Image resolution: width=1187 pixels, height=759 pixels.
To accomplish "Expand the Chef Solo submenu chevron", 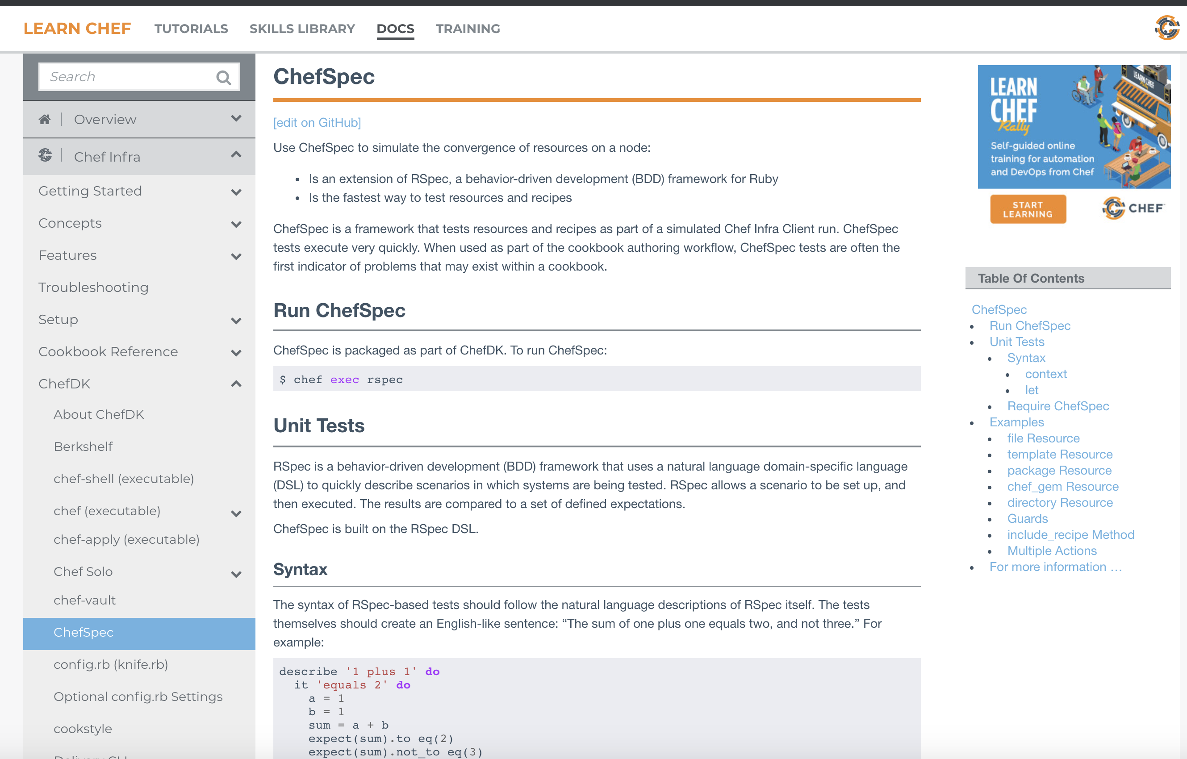I will pyautogui.click(x=236, y=574).
